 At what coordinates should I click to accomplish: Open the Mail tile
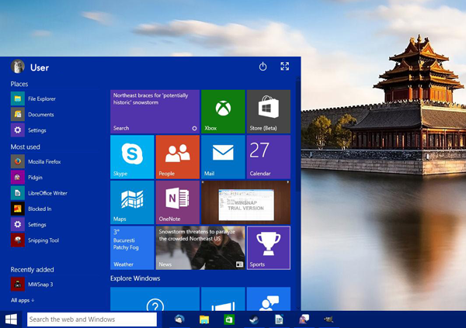[x=223, y=157]
